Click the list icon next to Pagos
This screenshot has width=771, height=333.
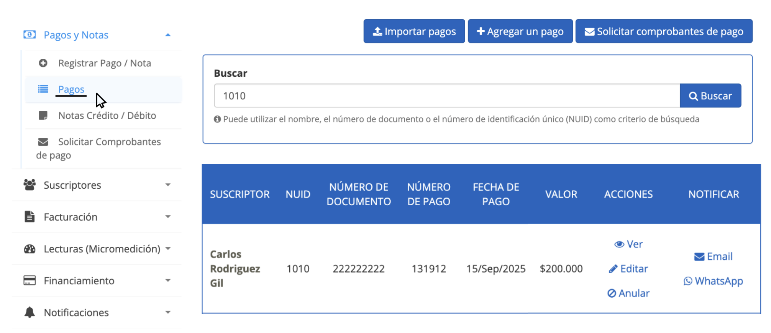point(43,89)
